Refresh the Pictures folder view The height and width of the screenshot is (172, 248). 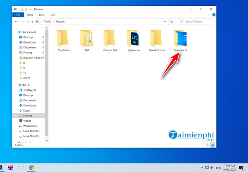pyautogui.click(x=172, y=21)
